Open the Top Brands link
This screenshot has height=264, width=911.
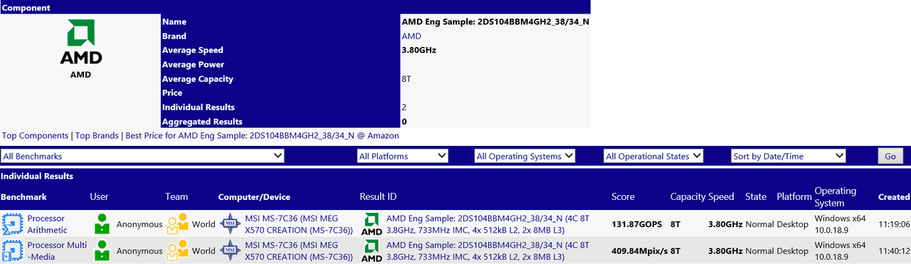click(x=97, y=135)
